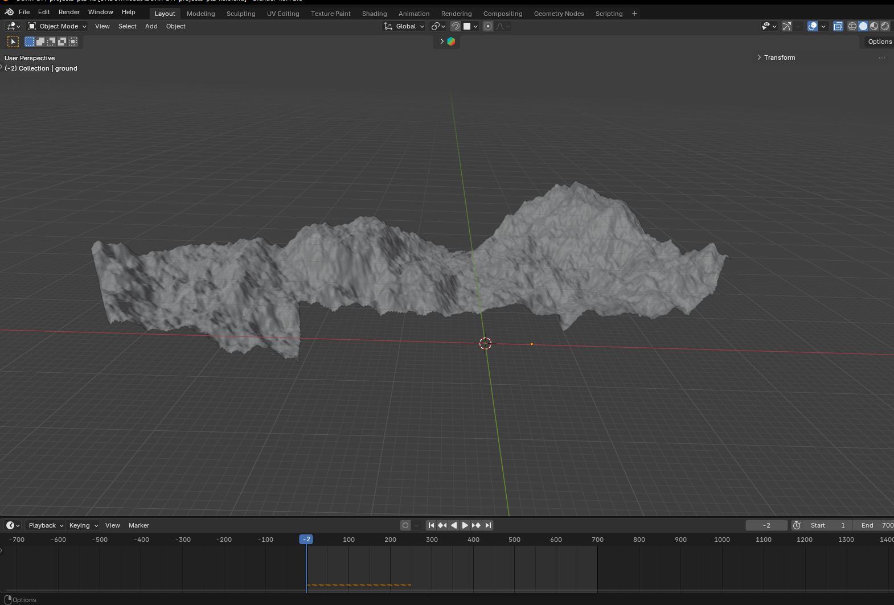Image resolution: width=894 pixels, height=605 pixels.
Task: Expand the Transform panel
Action: tap(779, 57)
